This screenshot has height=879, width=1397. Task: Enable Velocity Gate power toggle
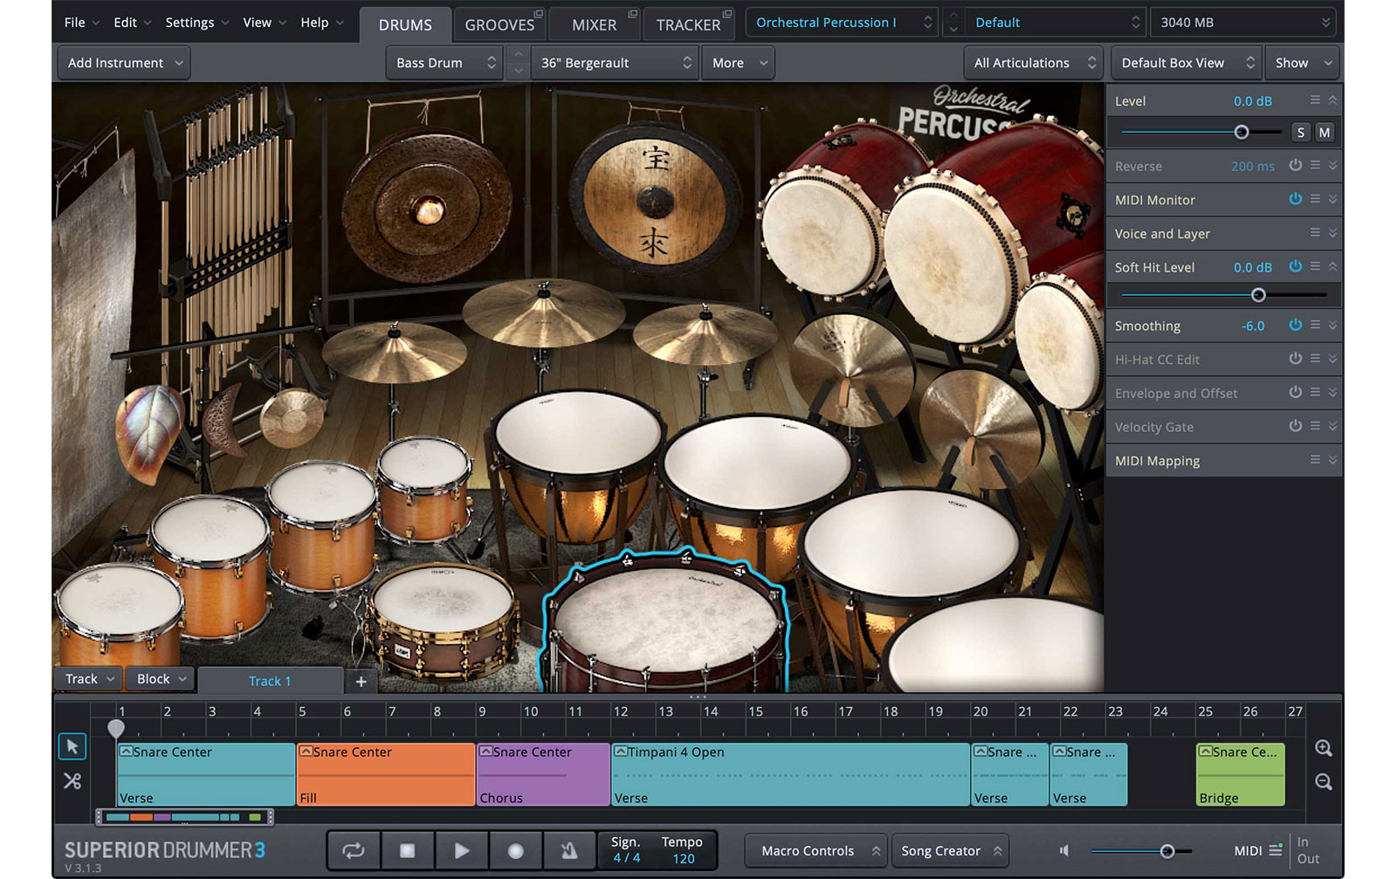pyautogui.click(x=1295, y=426)
